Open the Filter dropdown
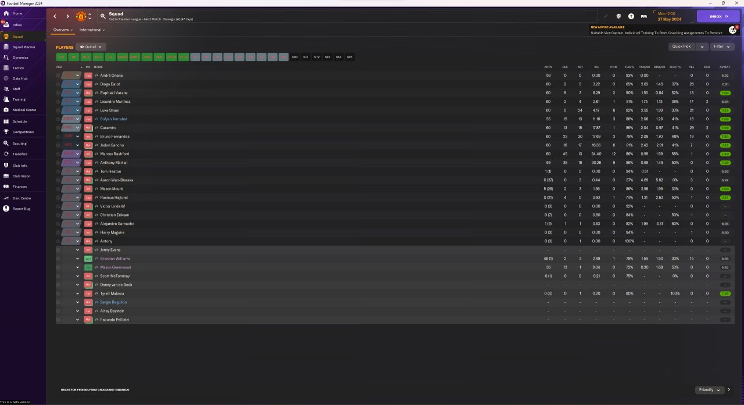The width and height of the screenshot is (744, 405). pyautogui.click(x=722, y=46)
